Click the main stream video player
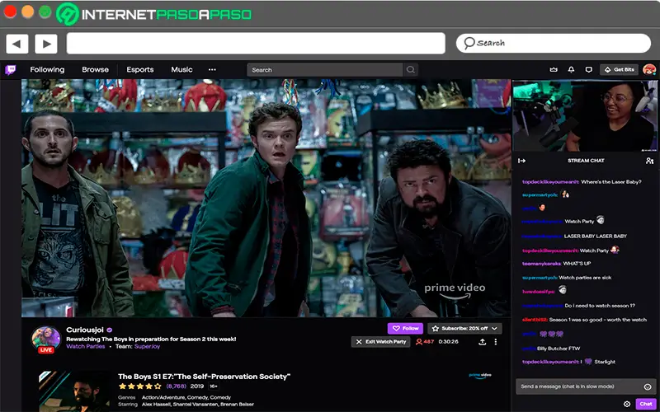 pos(266,198)
